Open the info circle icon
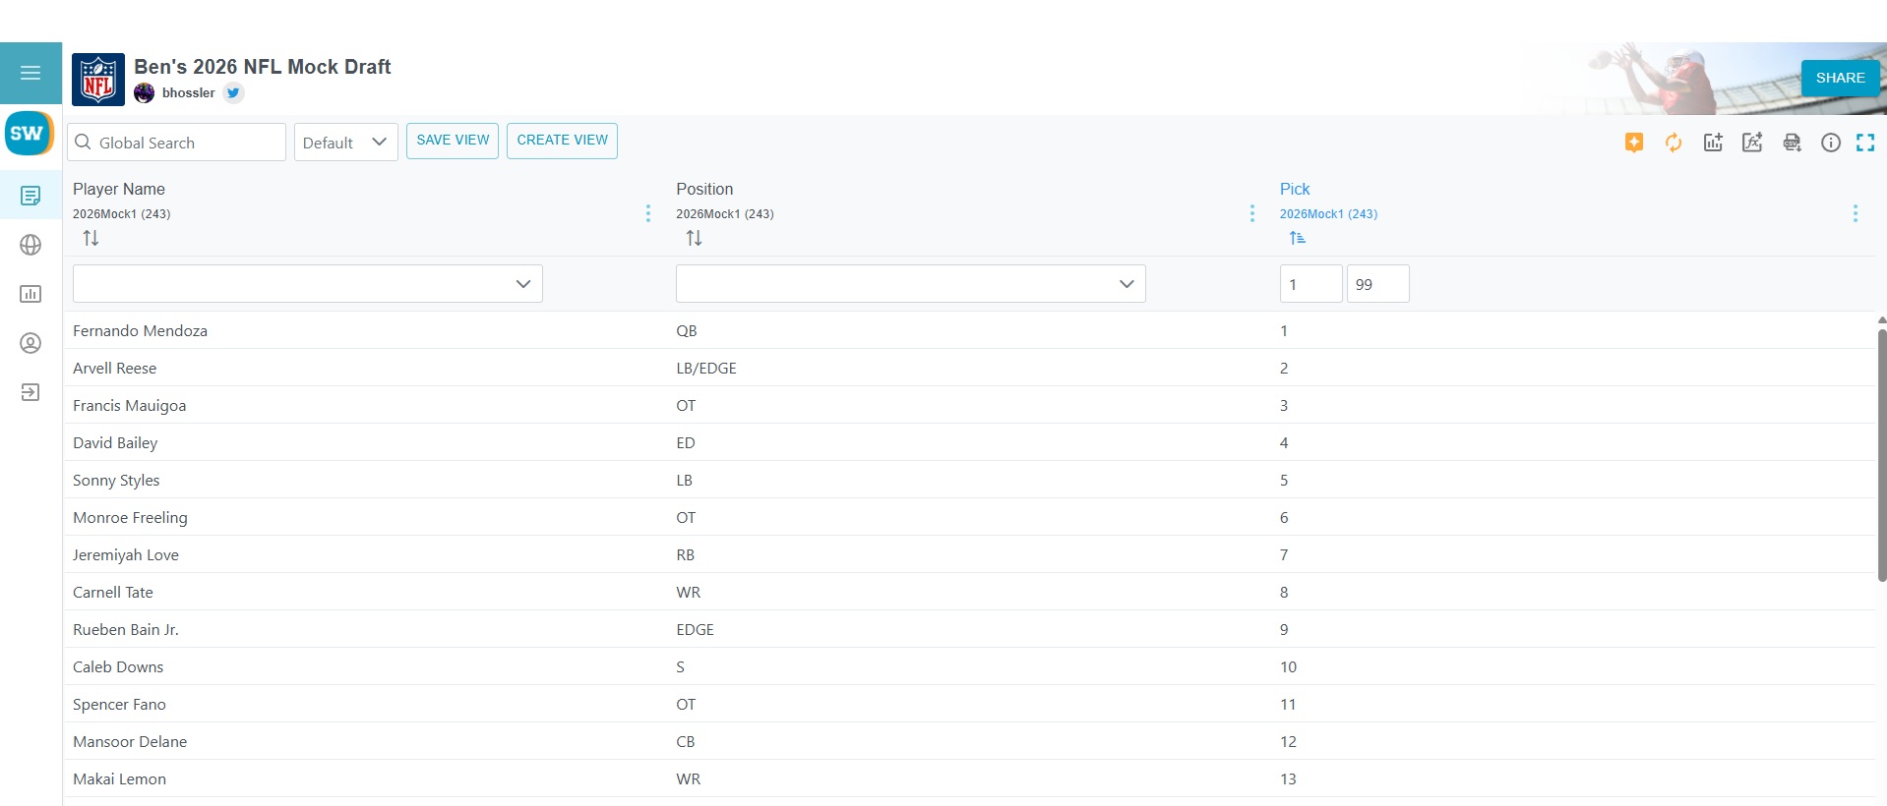The height and width of the screenshot is (806, 1887). (x=1830, y=143)
